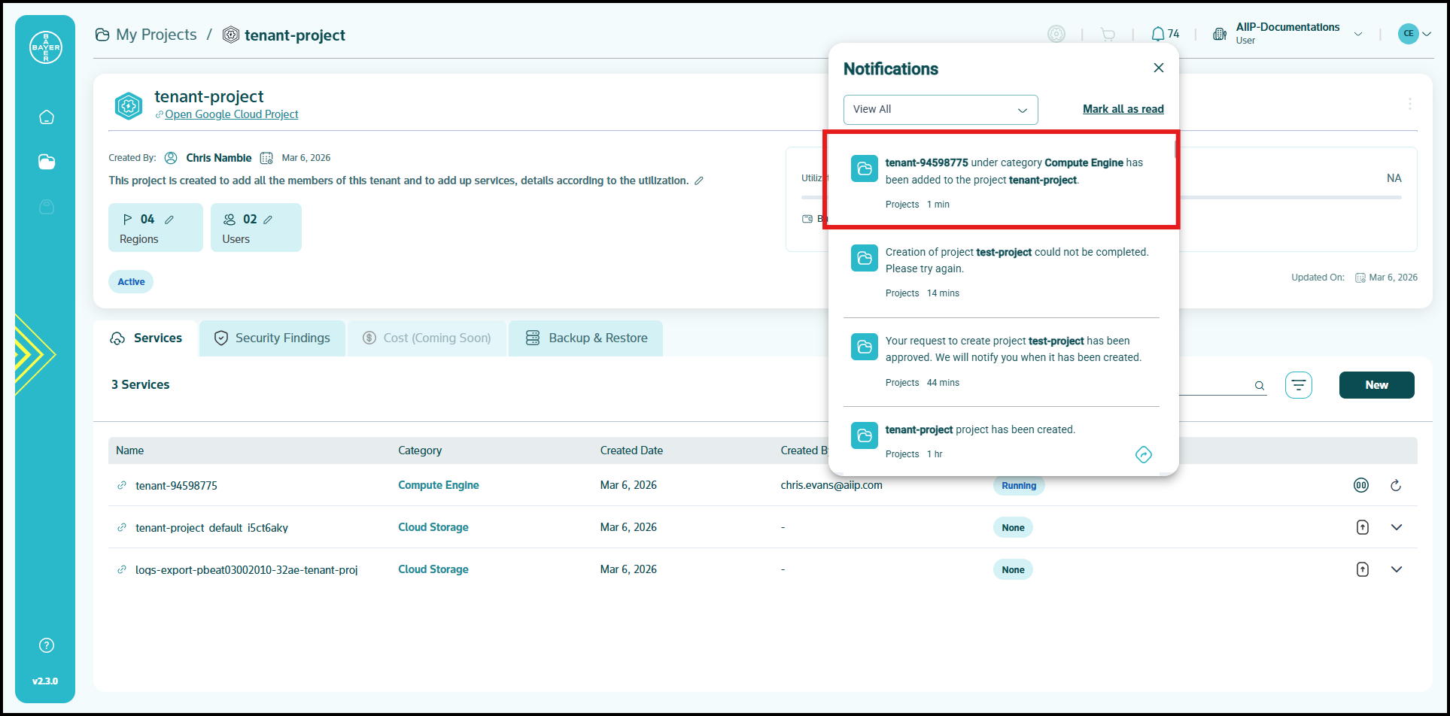1450x716 pixels.
Task: Click the New service button
Action: click(1376, 385)
